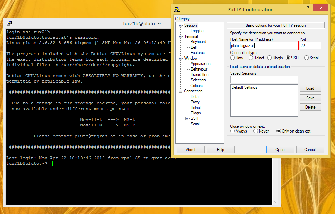Collapse the Terminal tree node

180,37
